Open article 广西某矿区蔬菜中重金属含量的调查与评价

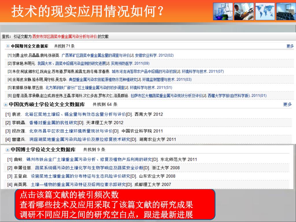point(96,55)
